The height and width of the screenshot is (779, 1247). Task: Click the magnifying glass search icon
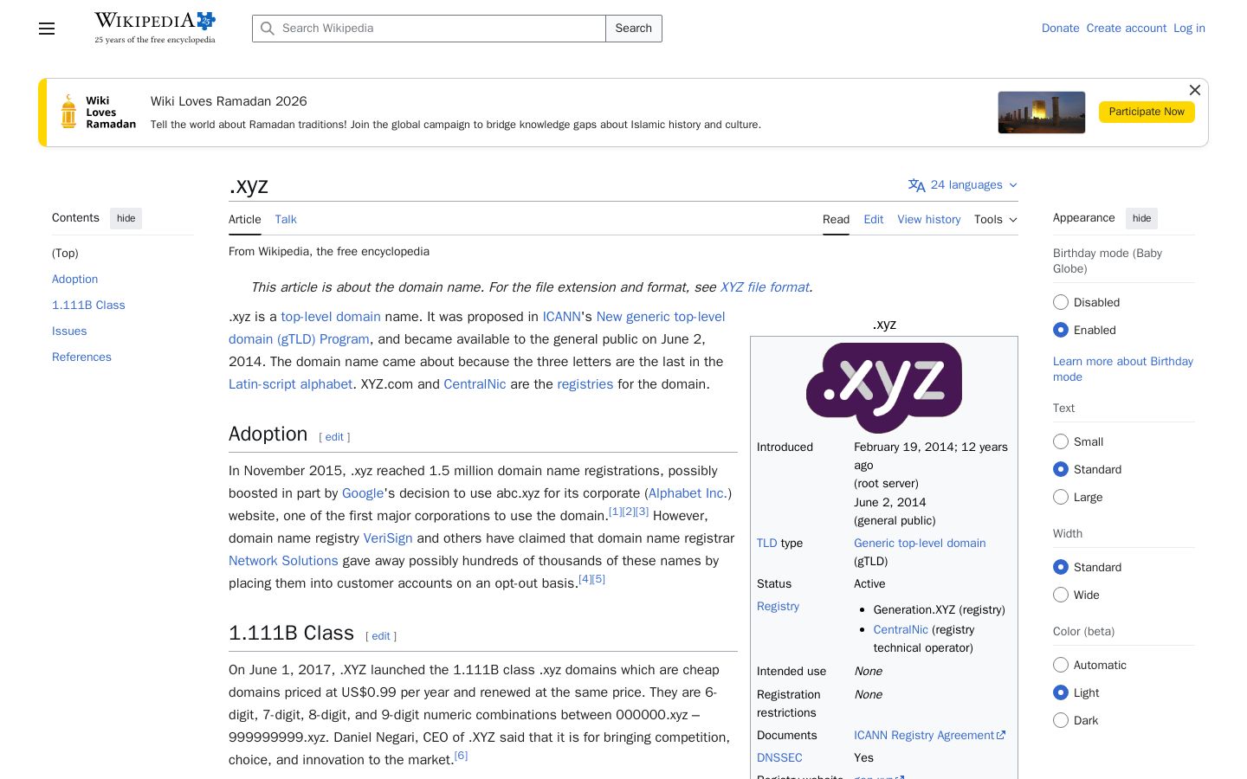[x=268, y=29]
